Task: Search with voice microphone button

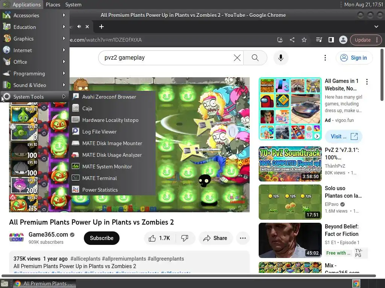Action: coord(280,58)
